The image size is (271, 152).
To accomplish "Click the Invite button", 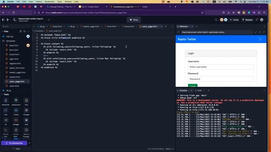I will click(234, 20).
